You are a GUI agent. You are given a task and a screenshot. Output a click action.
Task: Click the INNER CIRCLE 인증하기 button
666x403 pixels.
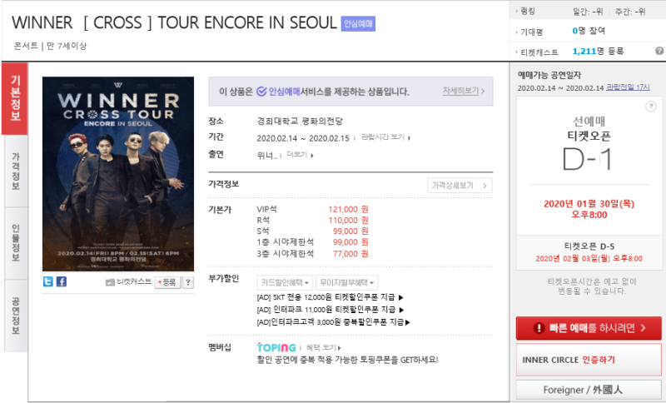coord(589,360)
